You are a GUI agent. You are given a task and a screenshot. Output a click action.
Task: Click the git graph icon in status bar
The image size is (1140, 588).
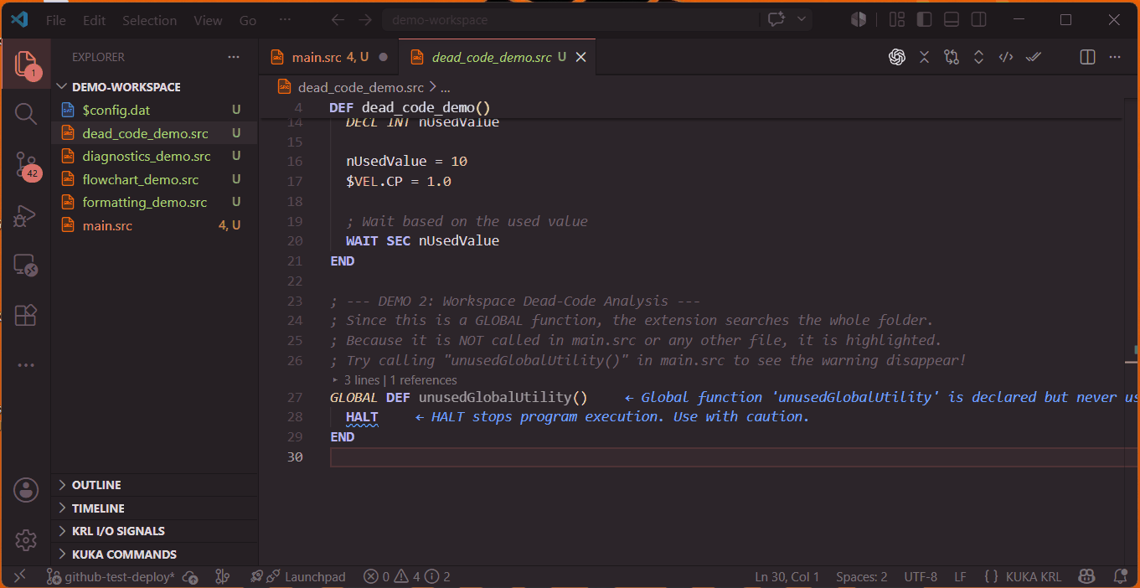pos(223,576)
